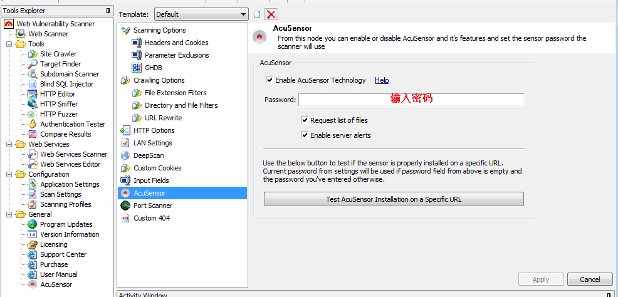
Task: Click the red X delete template icon
Action: pyautogui.click(x=271, y=14)
